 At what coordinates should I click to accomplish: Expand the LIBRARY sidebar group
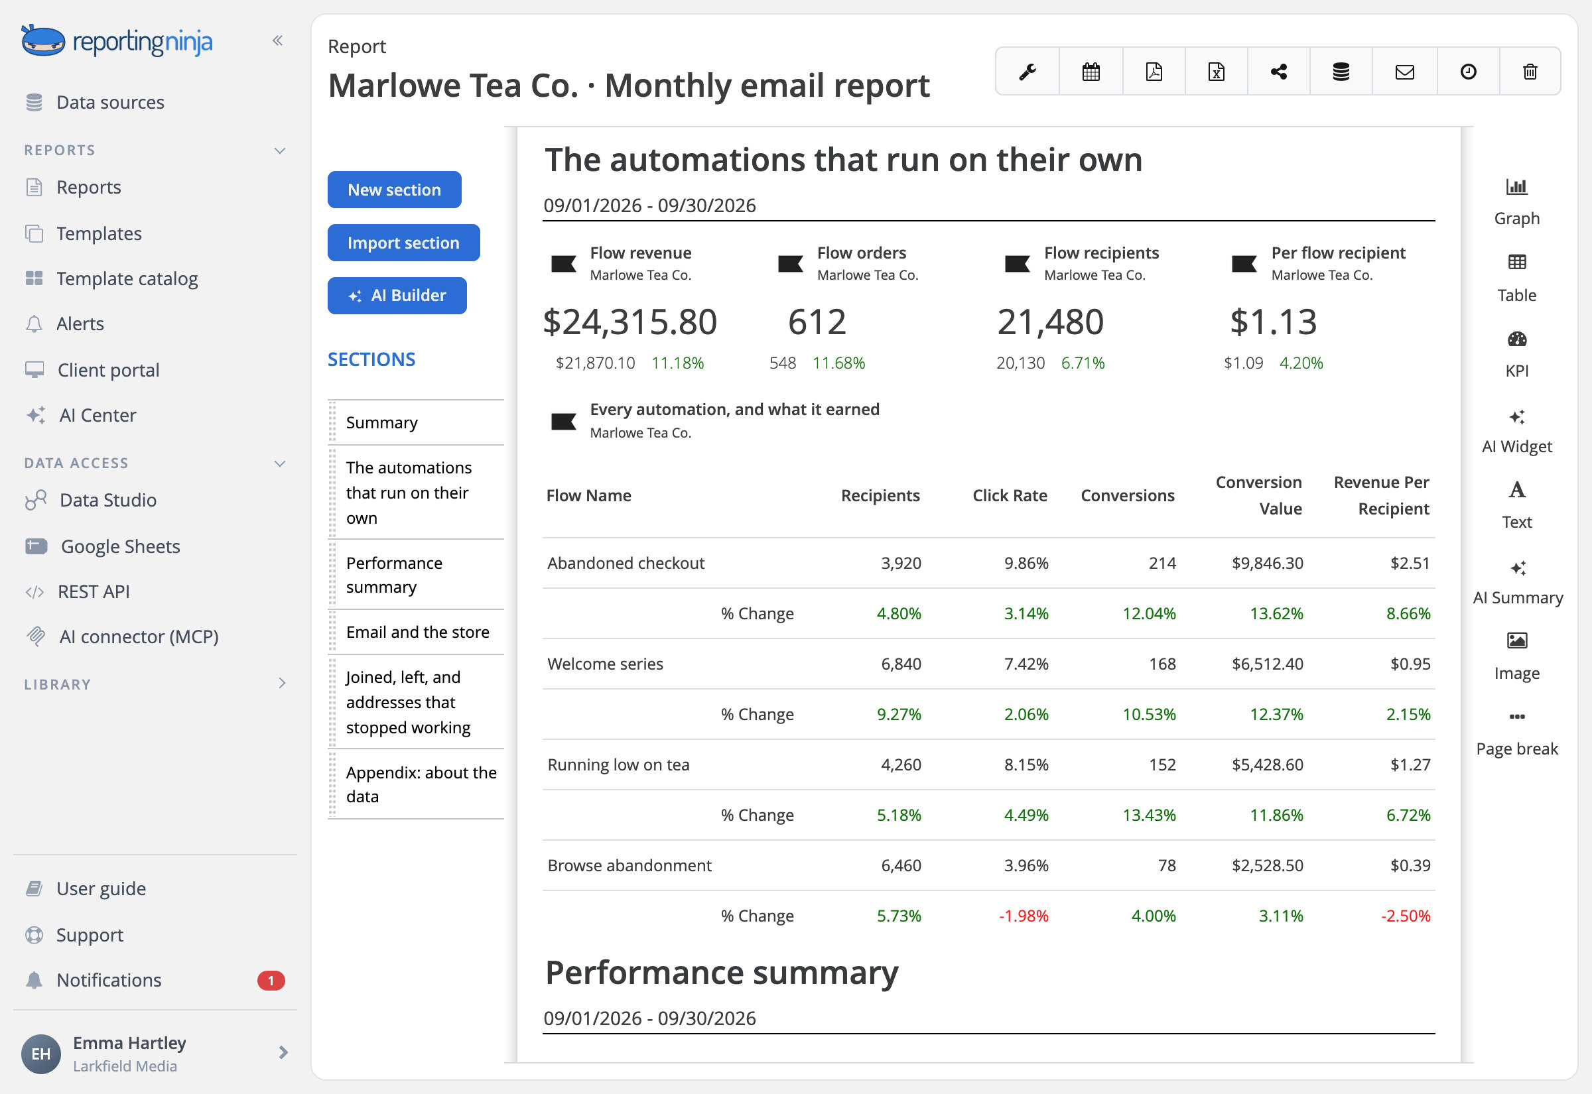point(282,684)
